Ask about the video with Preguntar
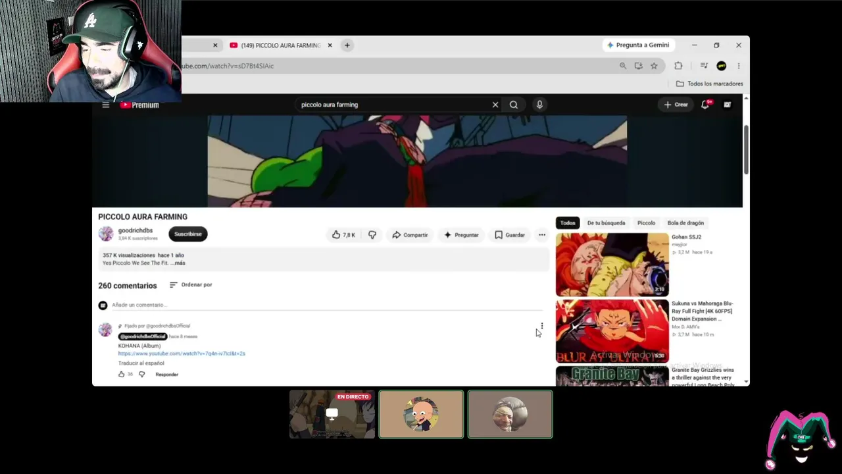842x474 pixels. [x=461, y=235]
